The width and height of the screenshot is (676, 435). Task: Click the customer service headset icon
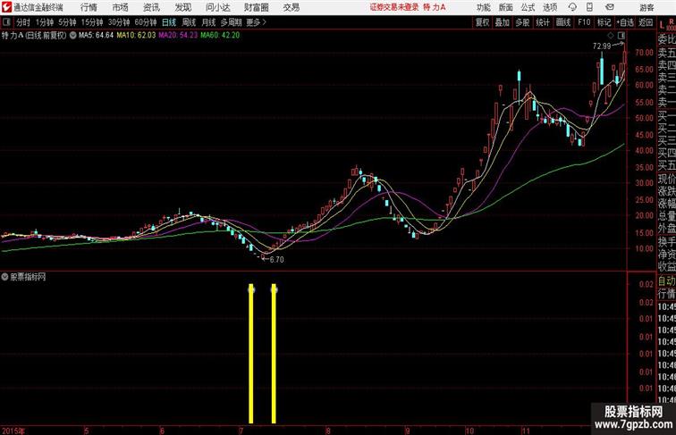click(x=572, y=7)
